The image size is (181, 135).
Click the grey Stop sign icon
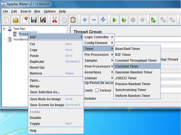coord(133,20)
